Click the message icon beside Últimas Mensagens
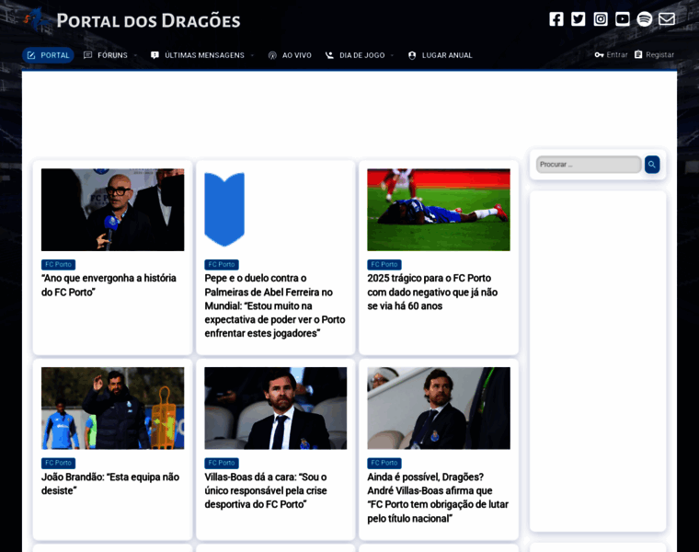This screenshot has width=699, height=552. point(155,55)
